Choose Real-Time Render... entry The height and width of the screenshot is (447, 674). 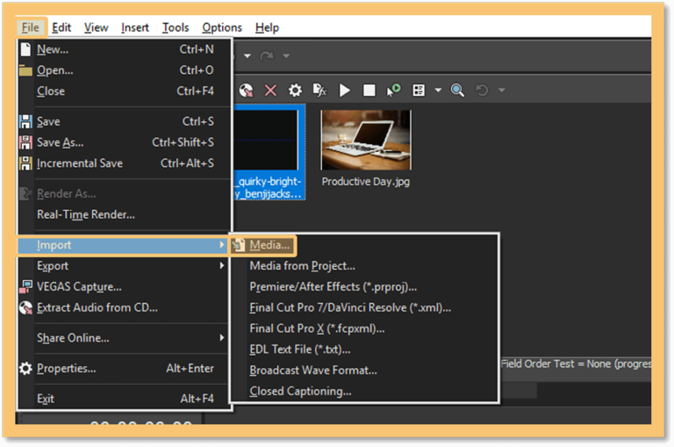(x=125, y=214)
